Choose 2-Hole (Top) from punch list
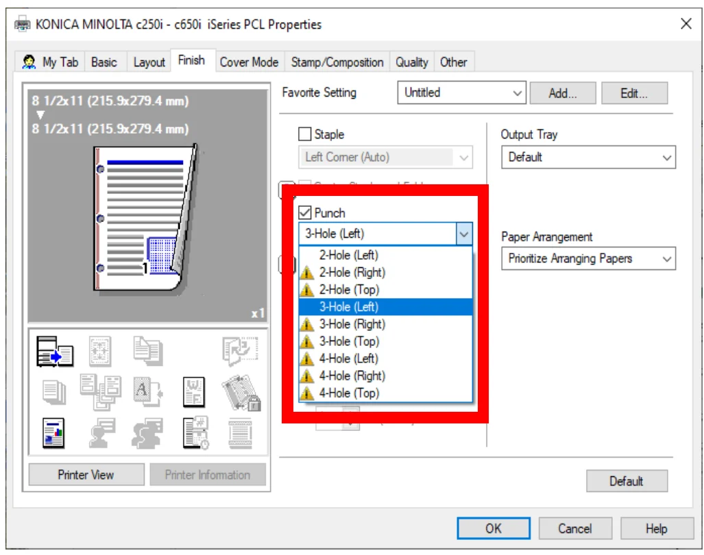The height and width of the screenshot is (555, 704). 385,289
